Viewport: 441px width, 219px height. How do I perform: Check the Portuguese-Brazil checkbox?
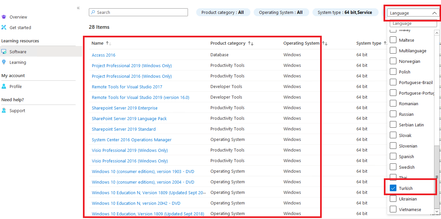[393, 82]
